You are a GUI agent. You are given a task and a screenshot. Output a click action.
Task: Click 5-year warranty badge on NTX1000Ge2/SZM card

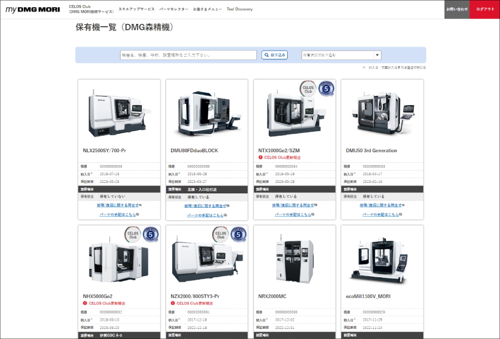pyautogui.click(x=327, y=89)
